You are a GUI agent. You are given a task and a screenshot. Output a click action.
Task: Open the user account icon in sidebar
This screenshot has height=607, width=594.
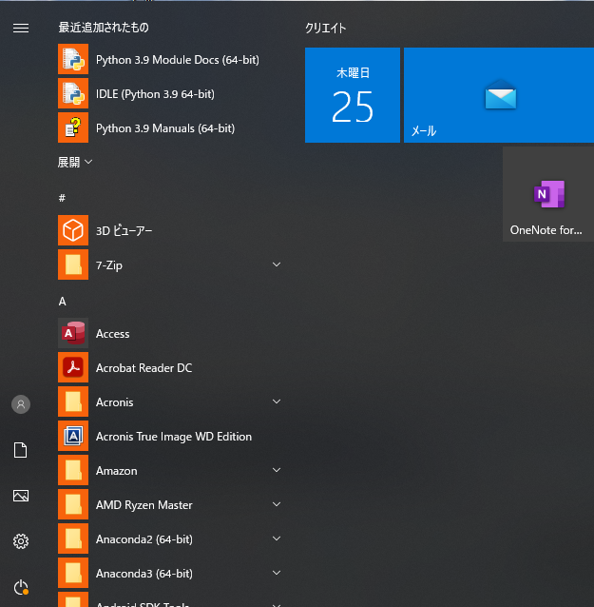coord(21,404)
